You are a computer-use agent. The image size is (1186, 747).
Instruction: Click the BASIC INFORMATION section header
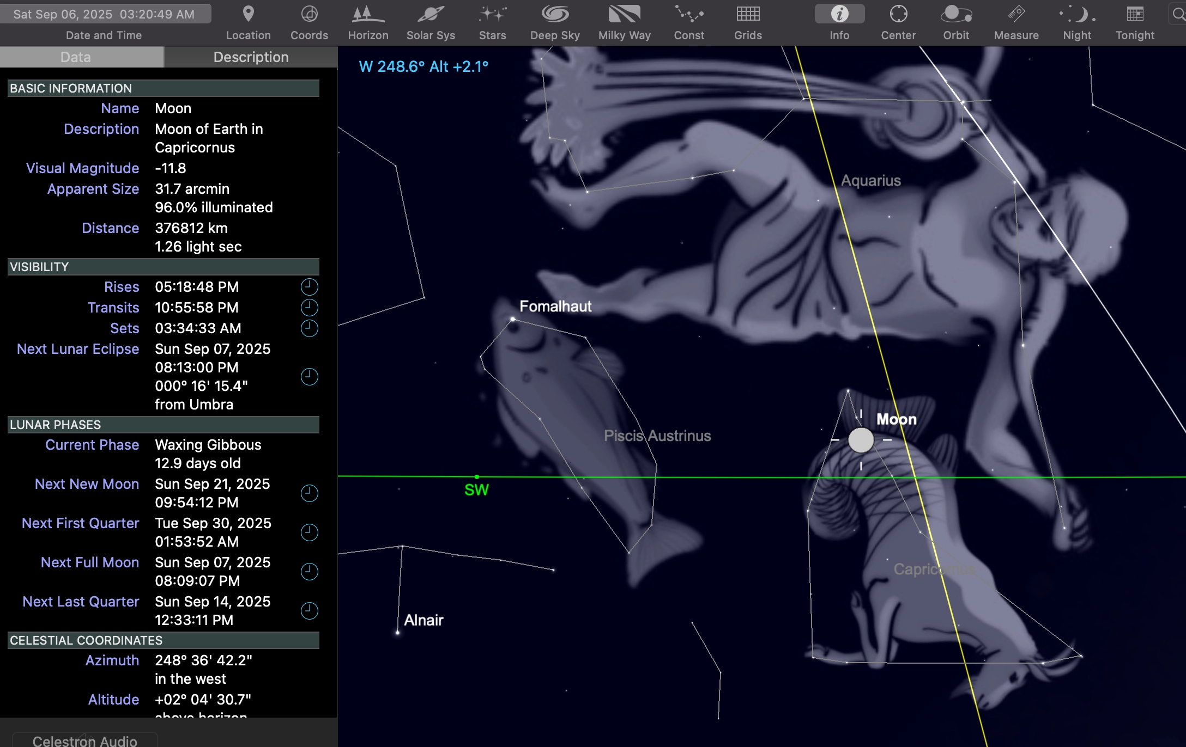point(164,88)
